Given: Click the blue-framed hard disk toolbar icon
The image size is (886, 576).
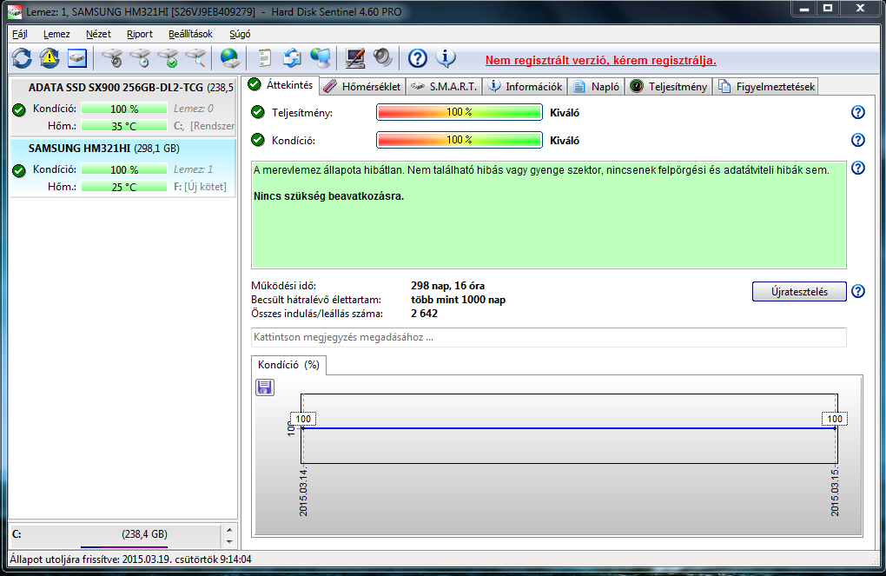Looking at the screenshot, I should point(76,58).
